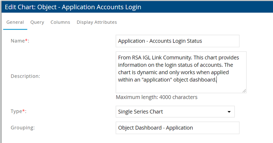Open the Columns tab
Viewport: 273px width, 143px height.
60,22
